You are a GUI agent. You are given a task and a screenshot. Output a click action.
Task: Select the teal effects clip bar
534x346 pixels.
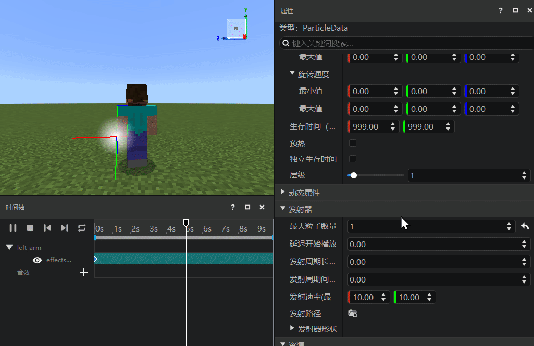(x=183, y=259)
